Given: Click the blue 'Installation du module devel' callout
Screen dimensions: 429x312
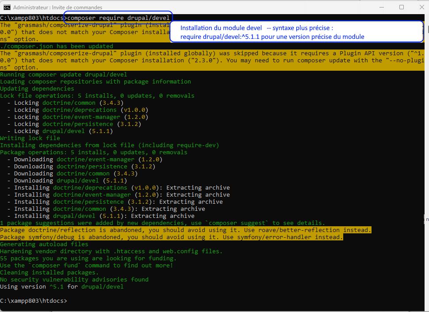Looking at the screenshot, I should coord(296,32).
